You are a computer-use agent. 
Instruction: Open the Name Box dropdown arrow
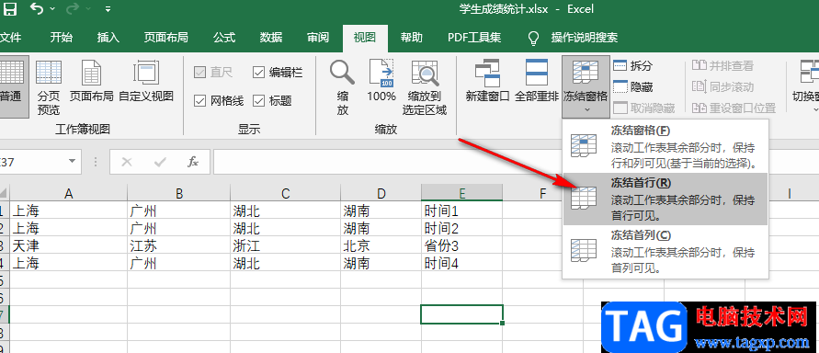(72, 162)
